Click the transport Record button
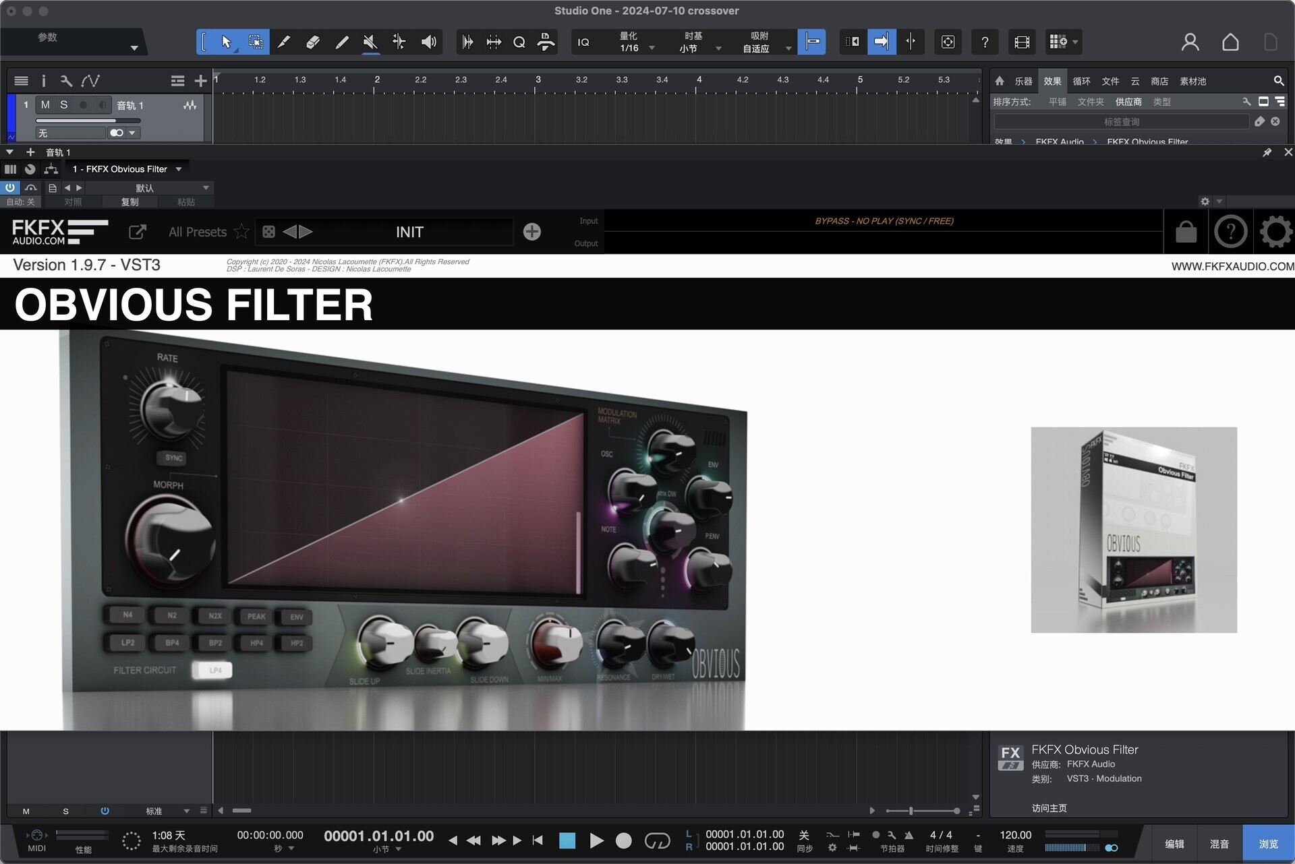 [624, 840]
